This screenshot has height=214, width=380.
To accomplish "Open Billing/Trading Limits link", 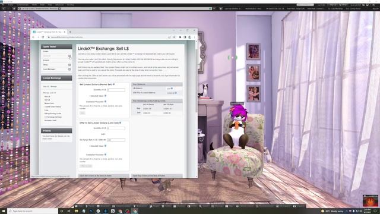I will tap(53, 114).
